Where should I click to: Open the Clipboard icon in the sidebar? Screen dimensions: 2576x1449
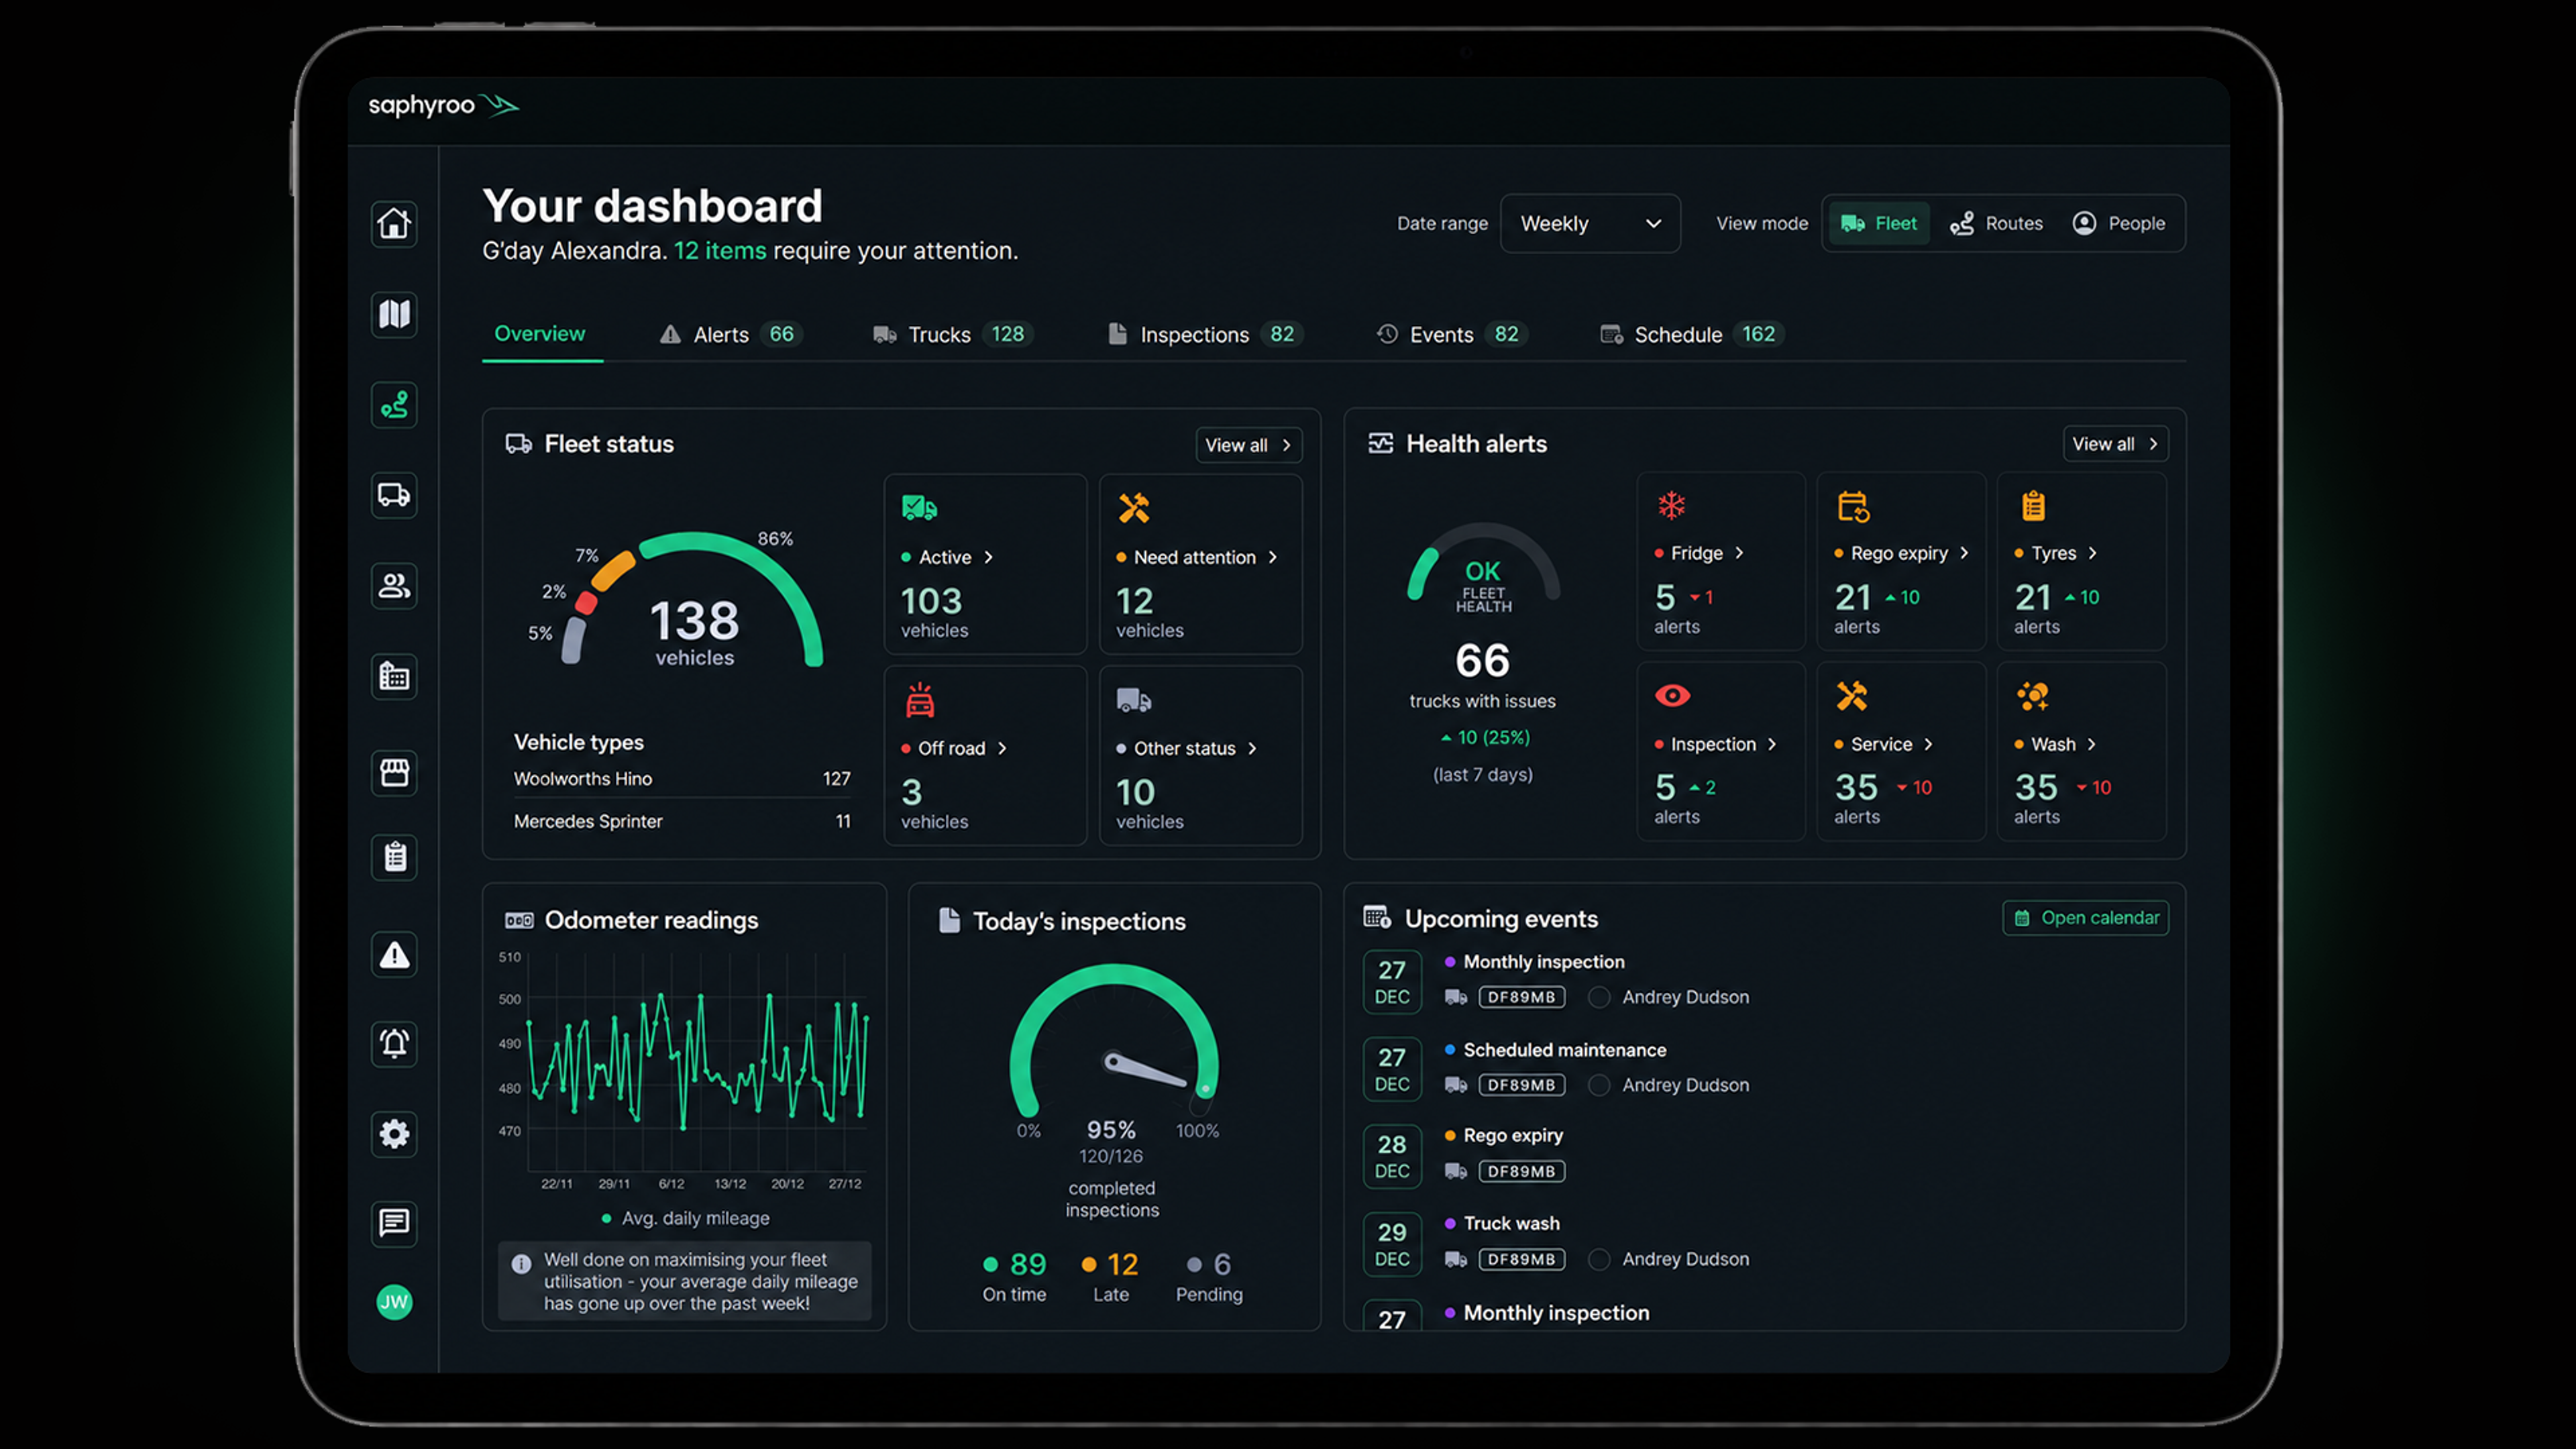[394, 857]
